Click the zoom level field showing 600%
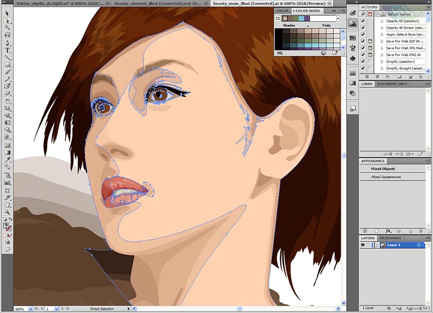Screen dimensions: 433x313 [x=20, y=309]
